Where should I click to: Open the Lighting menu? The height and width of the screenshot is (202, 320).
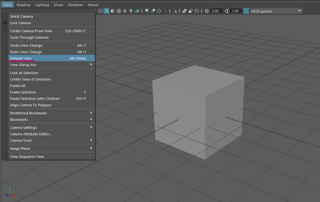coord(42,5)
